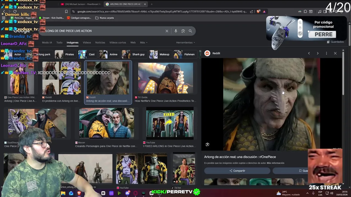Open the Más información link
The image size is (351, 197).
[x=275, y=163]
